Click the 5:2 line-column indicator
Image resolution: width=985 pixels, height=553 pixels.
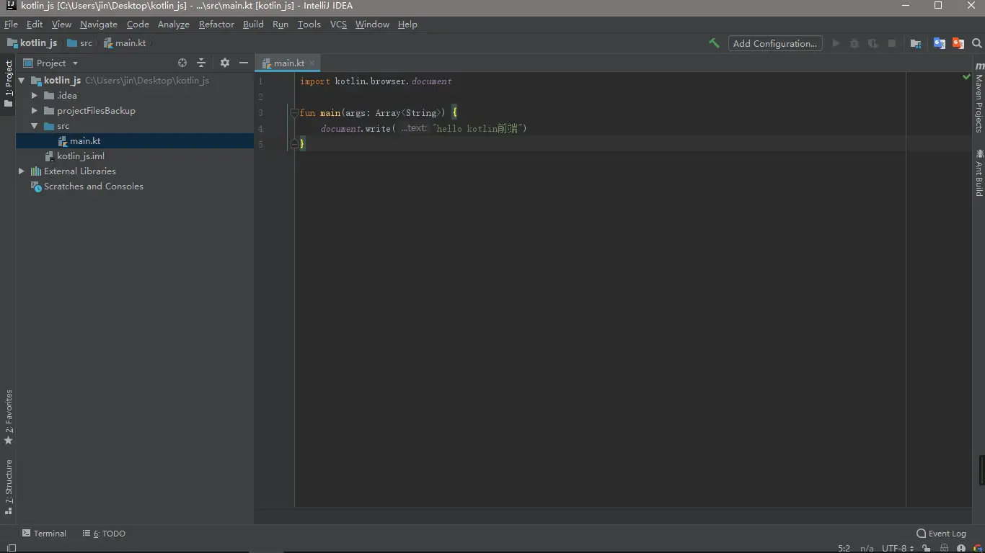tap(844, 549)
